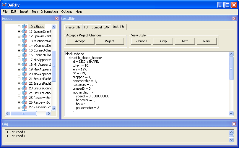Open the Information menu
This screenshot has width=239, height=148.
[x=49, y=12]
